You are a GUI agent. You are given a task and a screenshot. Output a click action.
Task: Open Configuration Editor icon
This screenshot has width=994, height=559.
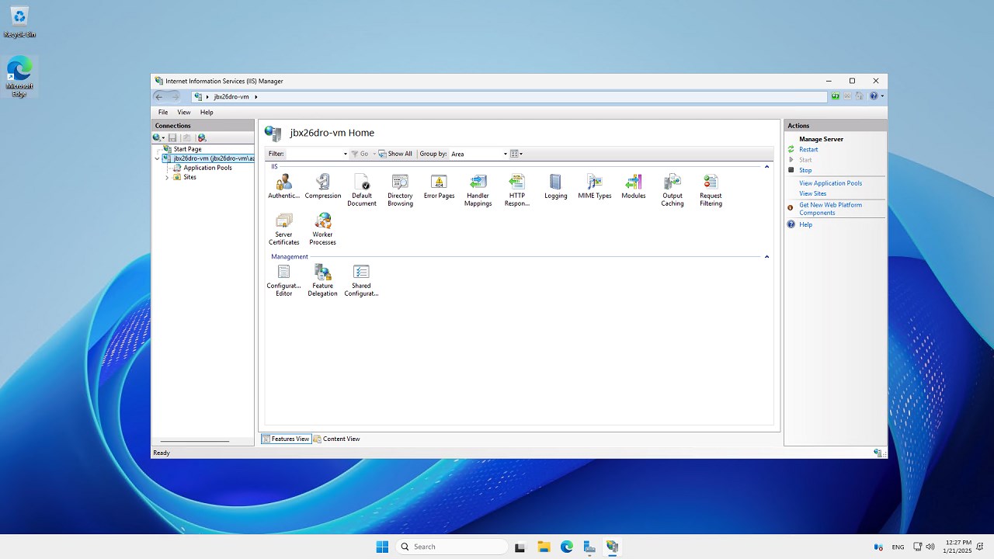[x=283, y=273]
